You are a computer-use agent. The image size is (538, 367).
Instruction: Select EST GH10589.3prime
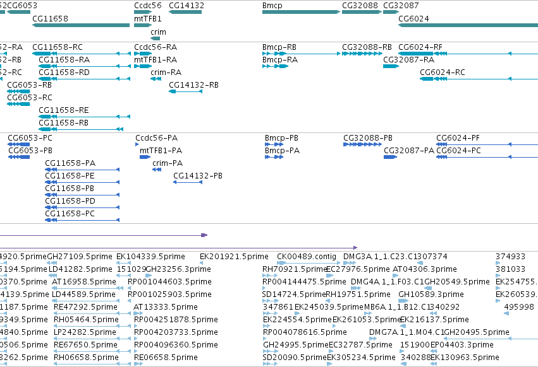coord(403,301)
